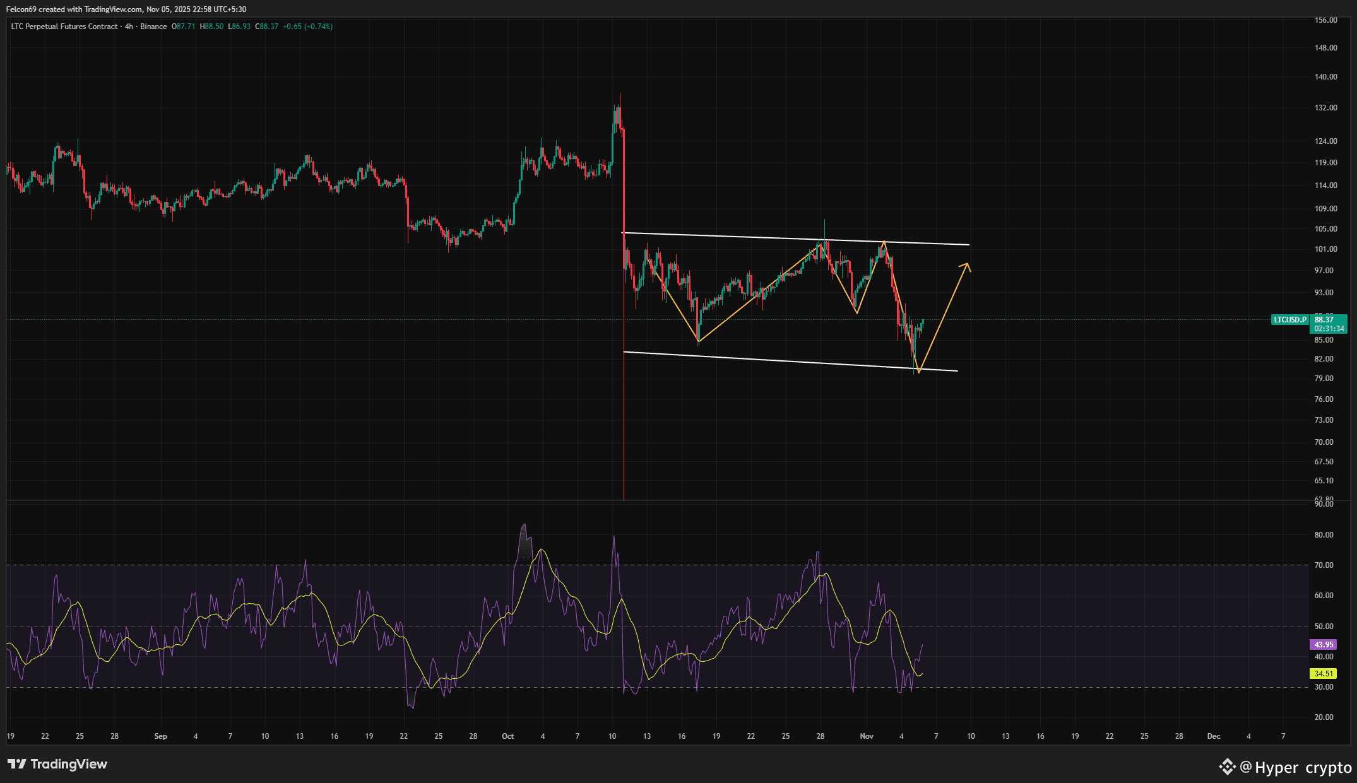Image resolution: width=1357 pixels, height=783 pixels.
Task: Select the 4h timeframe in chart legend
Action: (129, 26)
